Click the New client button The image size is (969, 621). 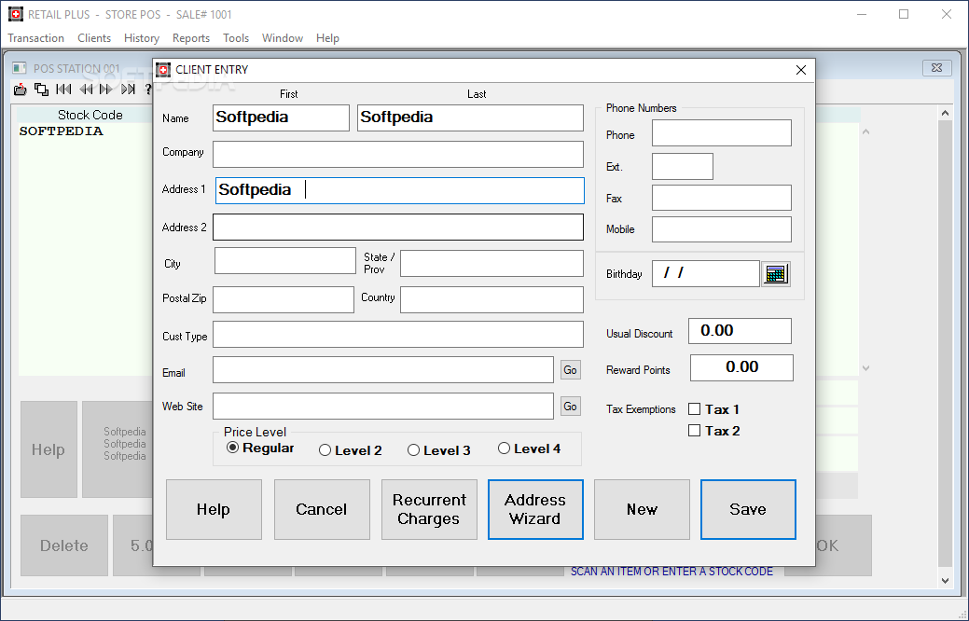point(642,509)
